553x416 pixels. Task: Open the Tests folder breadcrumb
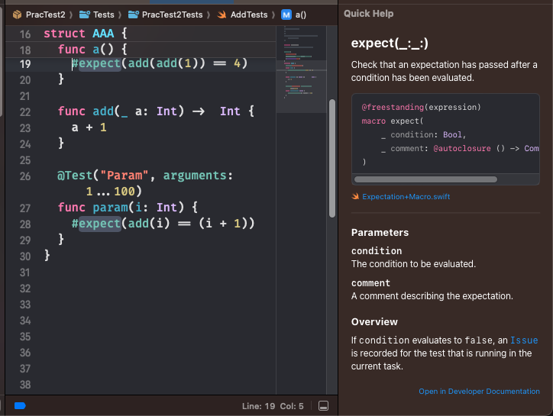tap(97, 15)
